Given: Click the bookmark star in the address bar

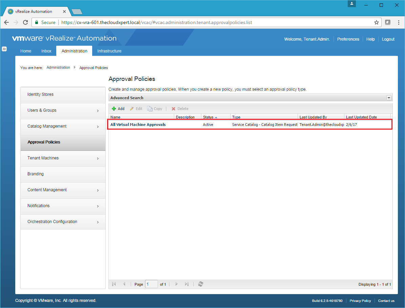Looking at the screenshot, I should (x=376, y=22).
